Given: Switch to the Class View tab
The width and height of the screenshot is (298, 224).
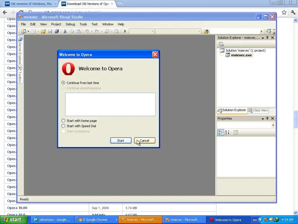Looking at the screenshot, I should pyautogui.click(x=258, y=111).
